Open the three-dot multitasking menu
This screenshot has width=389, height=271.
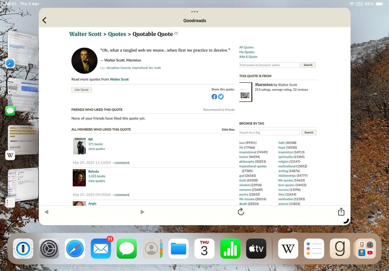point(194,12)
